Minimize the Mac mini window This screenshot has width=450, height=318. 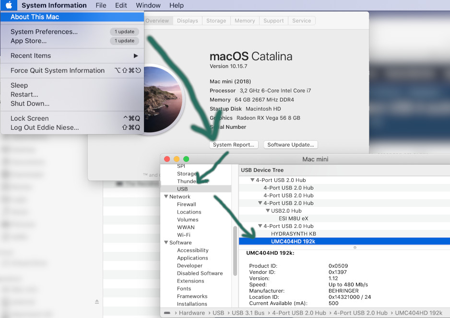coord(177,159)
